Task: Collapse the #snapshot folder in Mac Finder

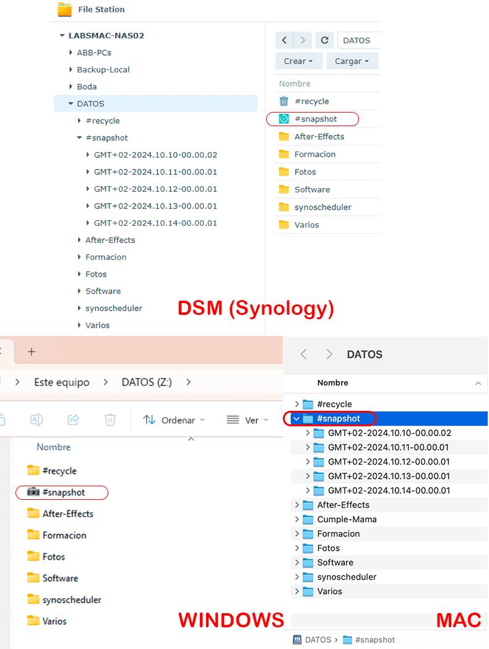Action: pyautogui.click(x=296, y=419)
